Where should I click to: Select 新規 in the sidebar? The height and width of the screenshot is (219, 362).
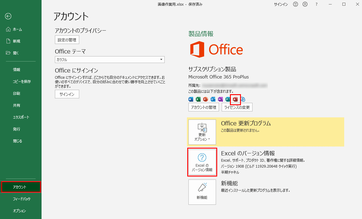click(21, 41)
